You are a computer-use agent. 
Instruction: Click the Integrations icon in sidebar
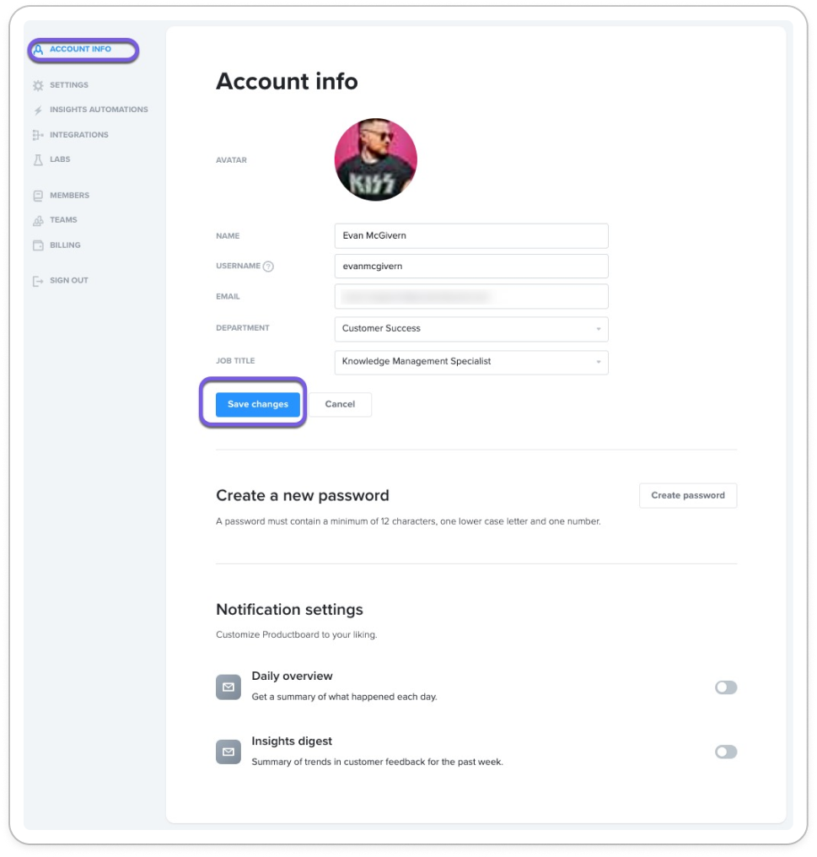(38, 135)
